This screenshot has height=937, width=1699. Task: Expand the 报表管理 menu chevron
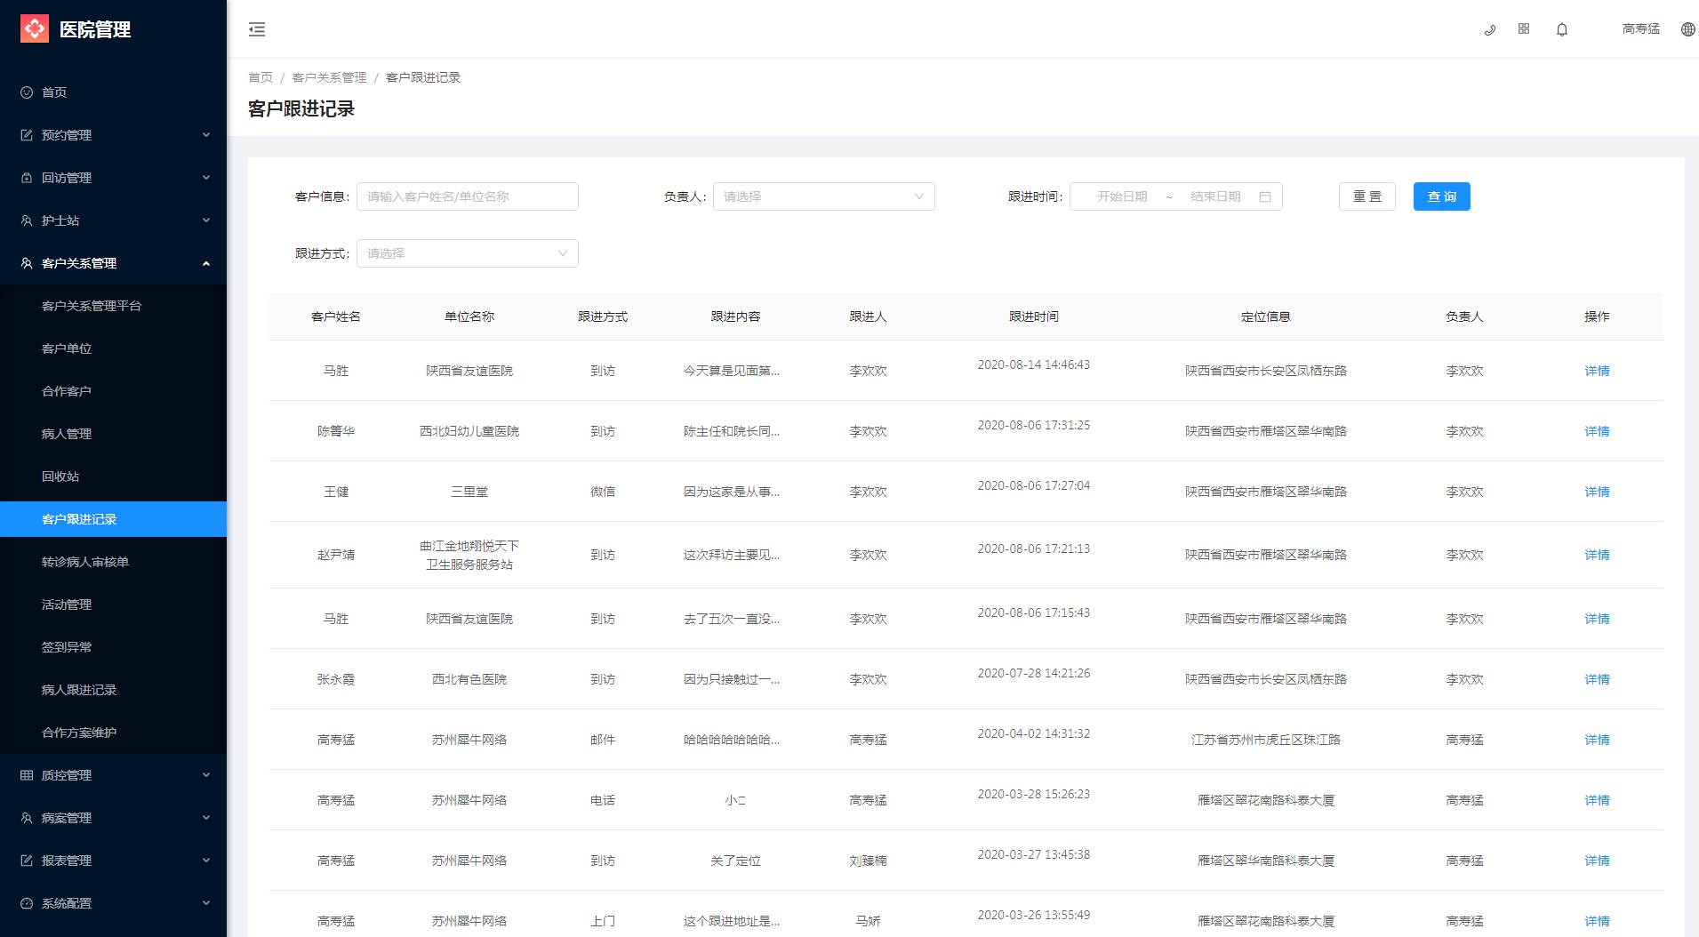(206, 861)
